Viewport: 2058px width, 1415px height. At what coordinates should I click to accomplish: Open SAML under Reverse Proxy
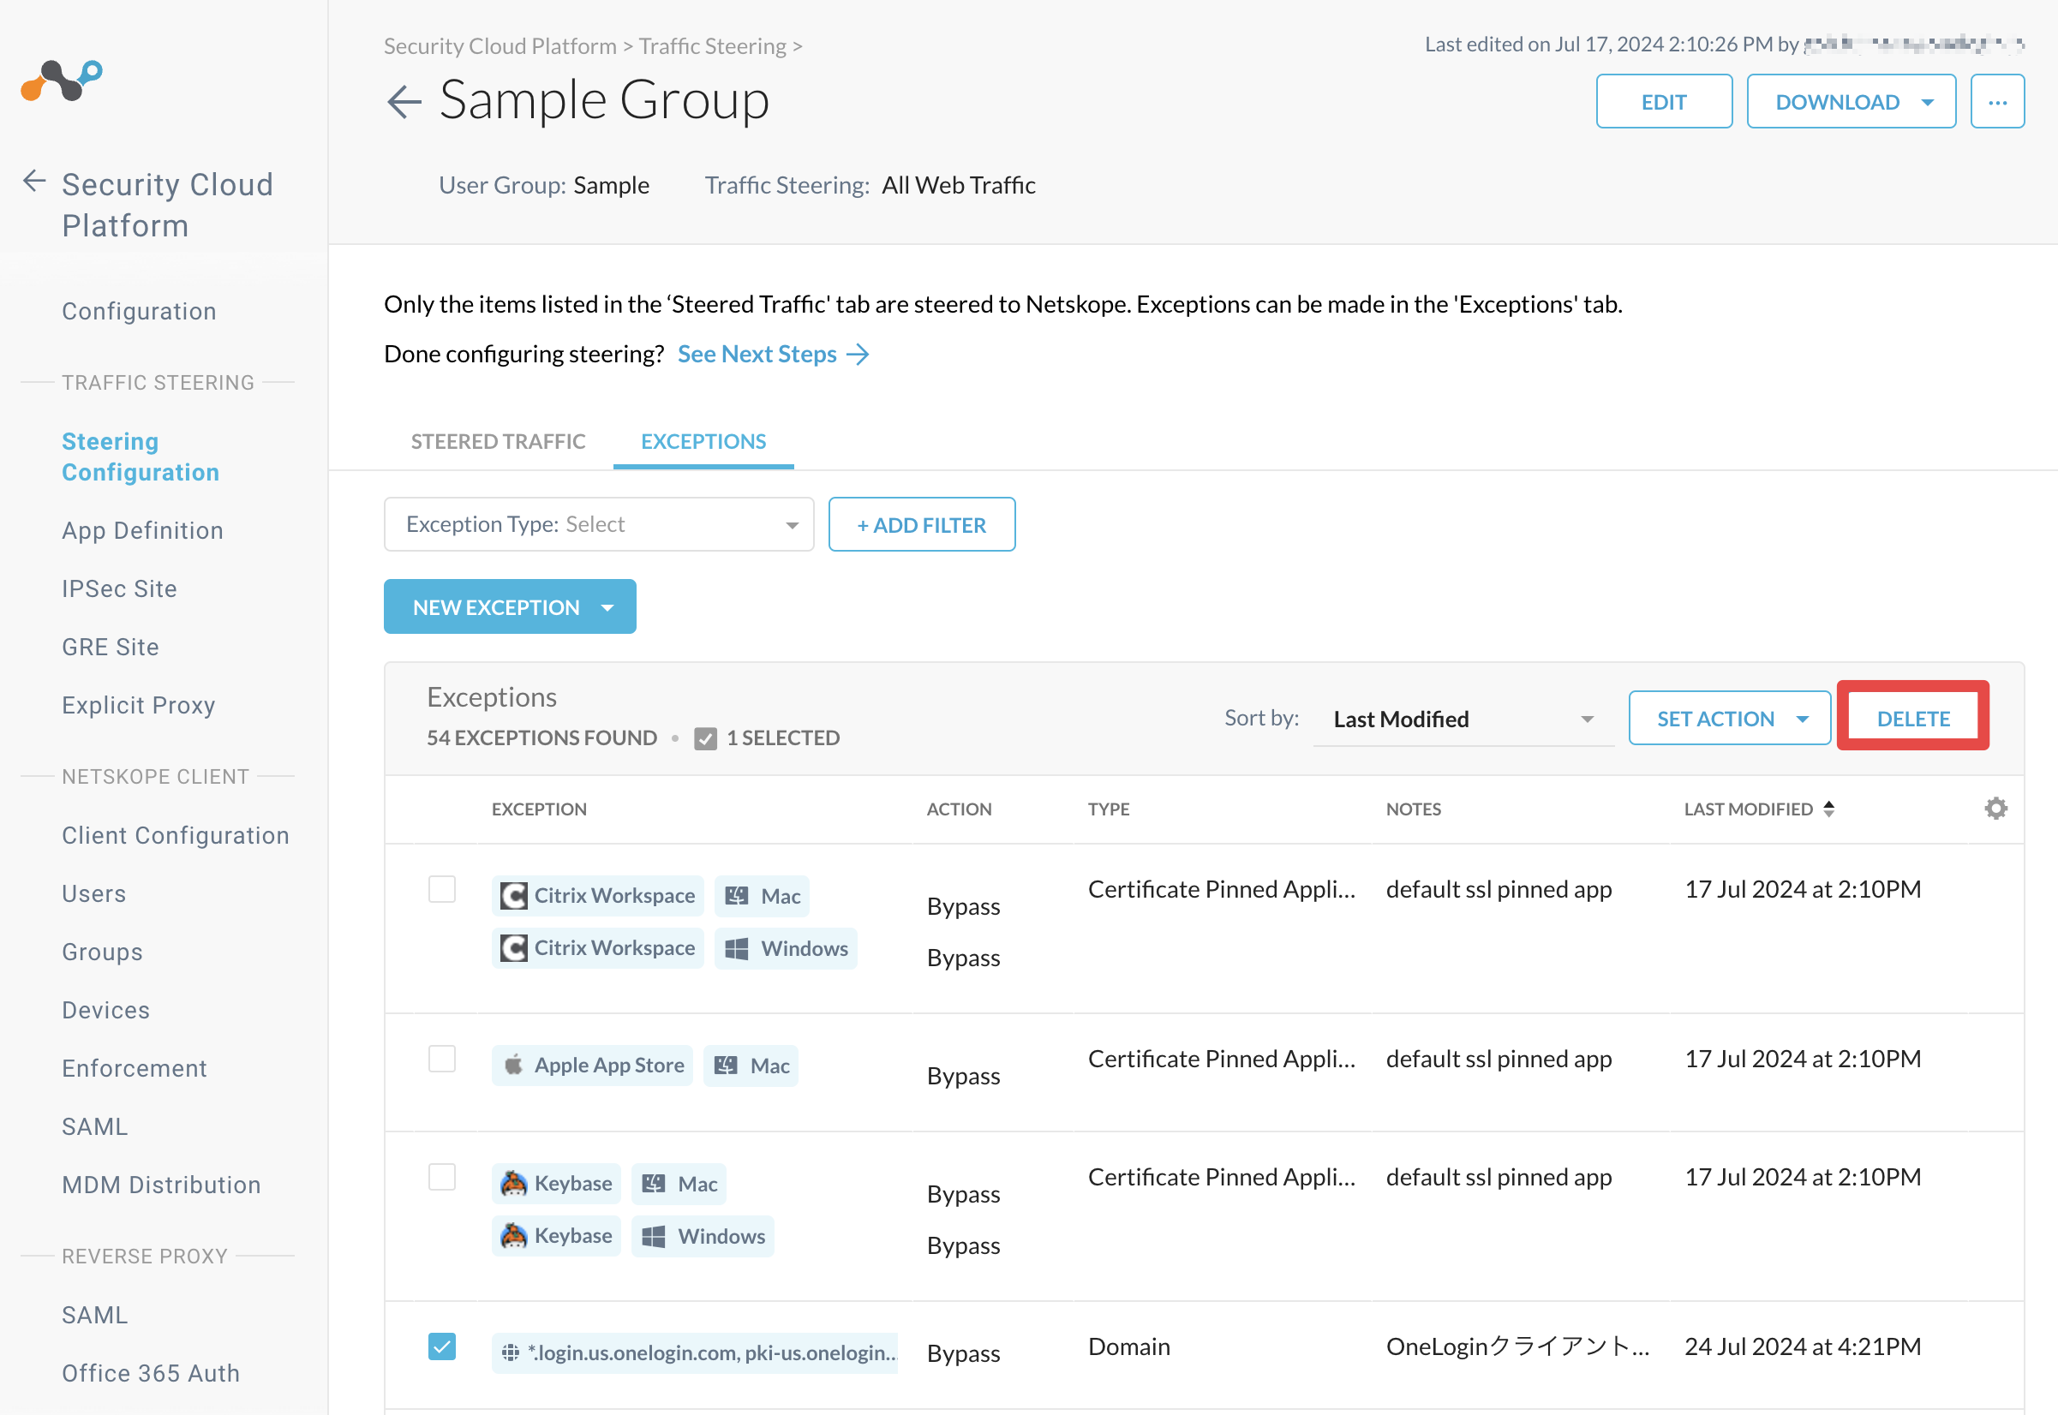click(x=95, y=1315)
